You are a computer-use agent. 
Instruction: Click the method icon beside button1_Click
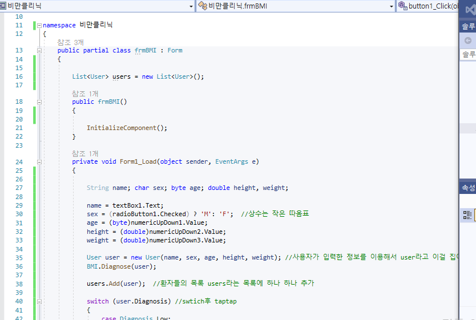coord(402,6)
